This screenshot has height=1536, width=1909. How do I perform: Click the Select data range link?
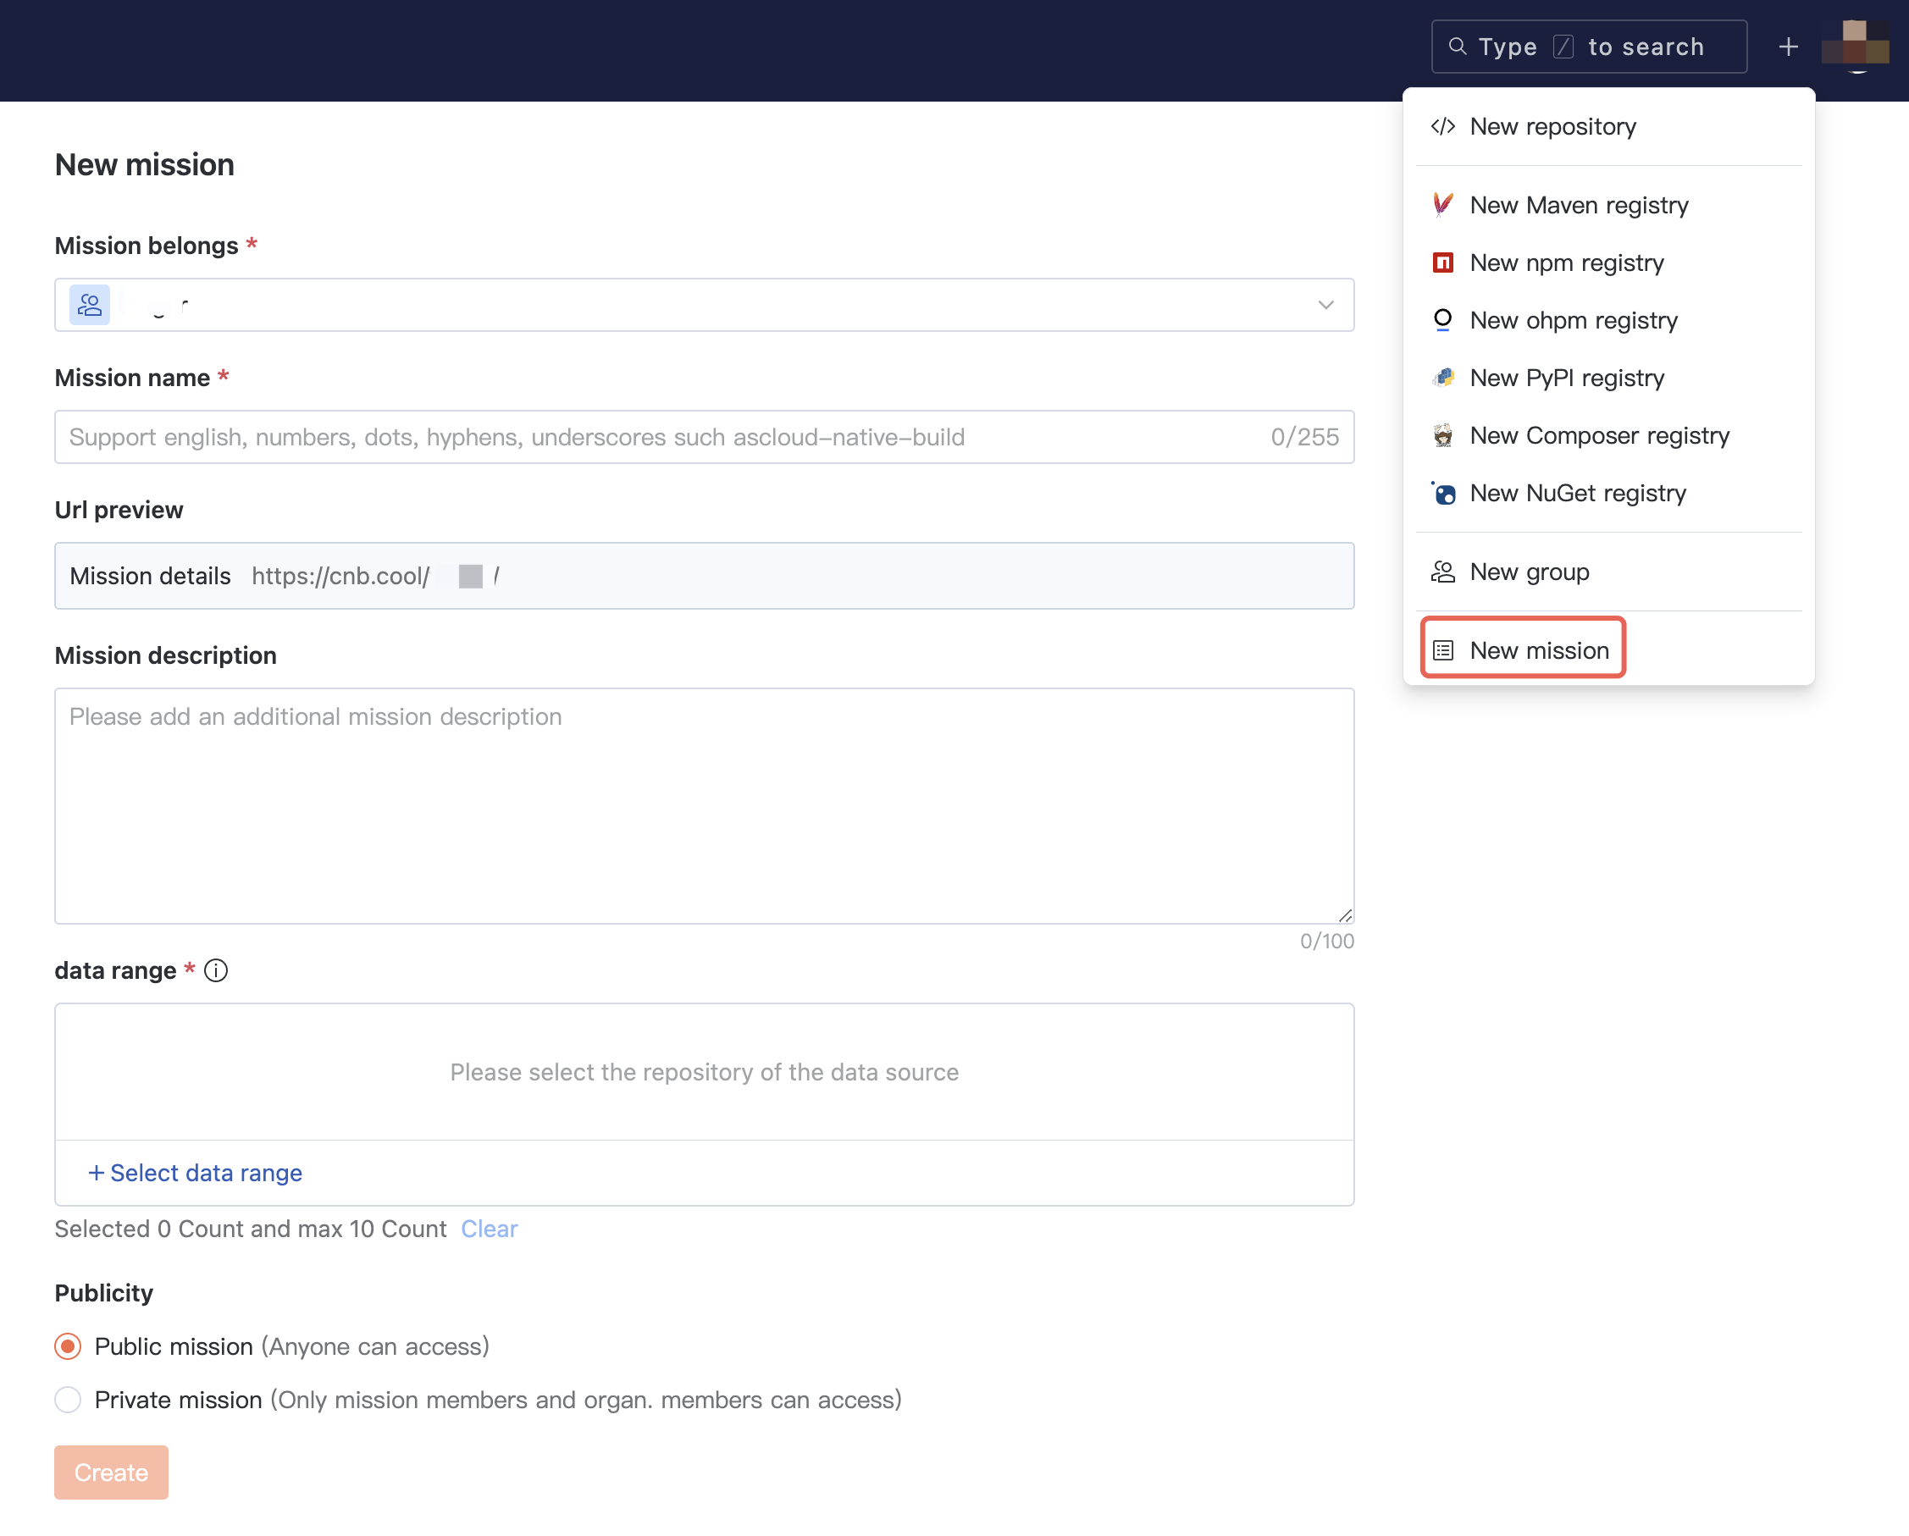pyautogui.click(x=196, y=1173)
